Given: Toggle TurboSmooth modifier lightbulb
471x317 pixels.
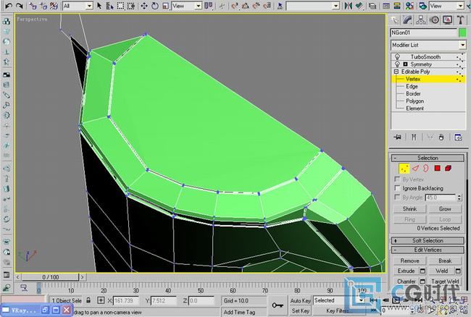Looking at the screenshot, I should coord(397,56).
